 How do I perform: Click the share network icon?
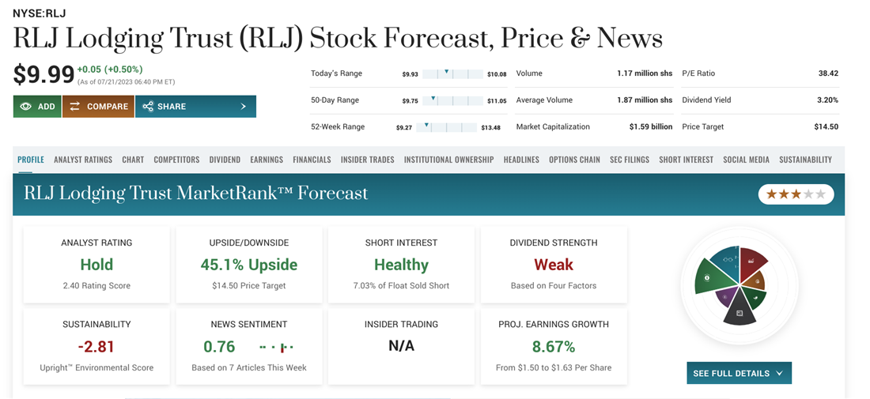147,107
